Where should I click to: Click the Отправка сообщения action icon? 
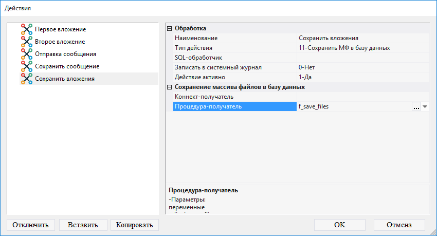26,54
